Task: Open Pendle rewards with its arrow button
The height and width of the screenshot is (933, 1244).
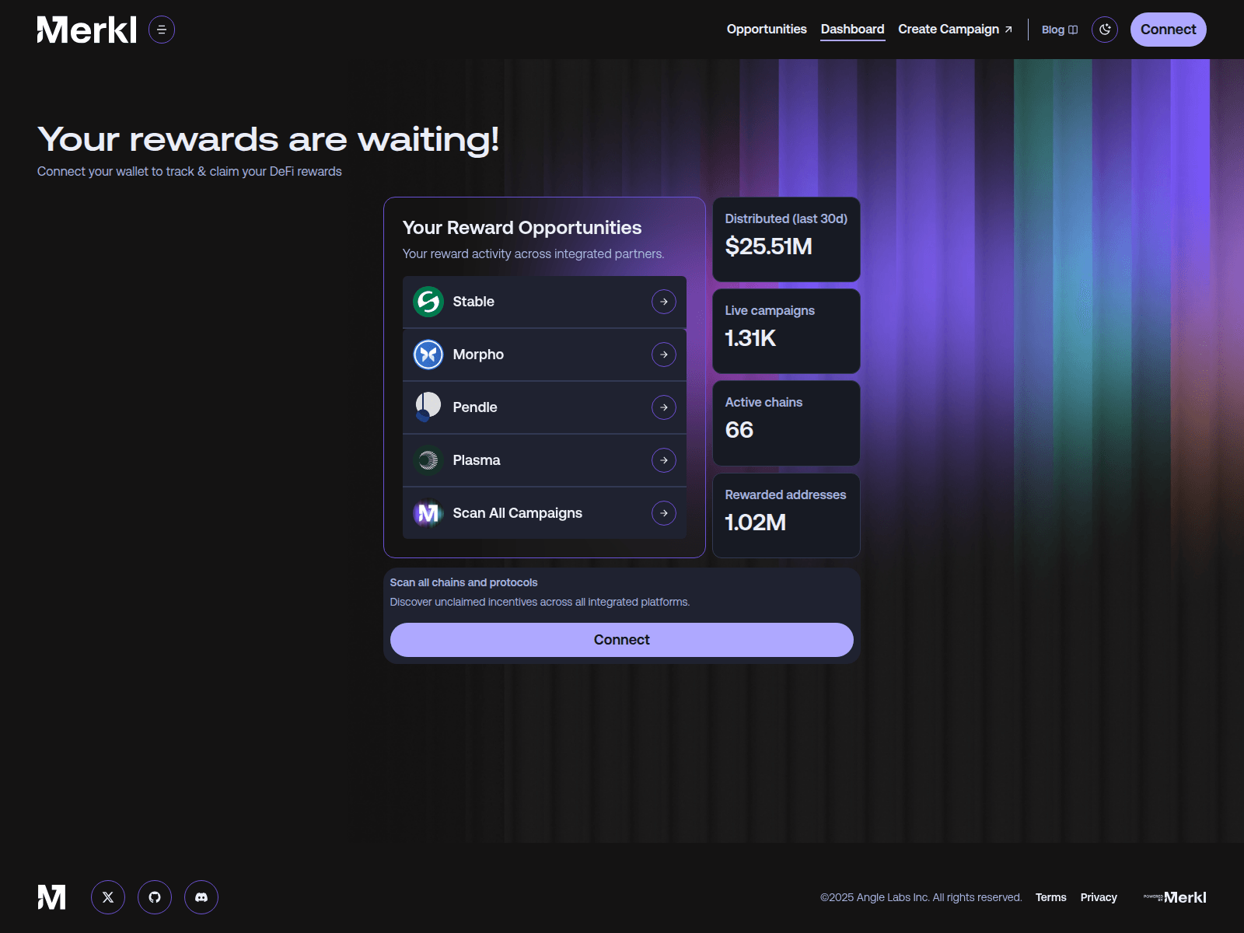Action: (663, 407)
